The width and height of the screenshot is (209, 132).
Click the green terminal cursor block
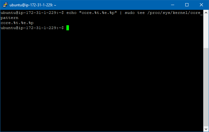coord(68,28)
